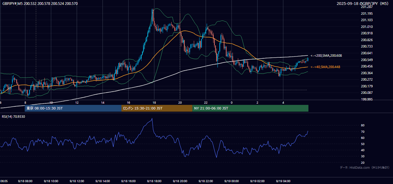Viewport: 393px width, 184px height.
Task: Click RSI axis level 50
Action: pos(363,144)
